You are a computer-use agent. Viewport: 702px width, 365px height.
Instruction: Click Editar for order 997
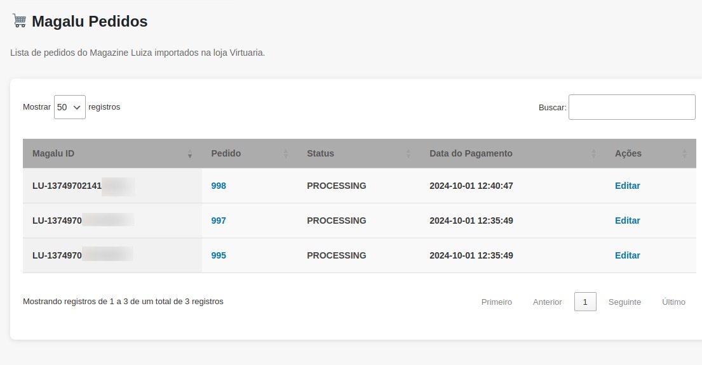627,221
